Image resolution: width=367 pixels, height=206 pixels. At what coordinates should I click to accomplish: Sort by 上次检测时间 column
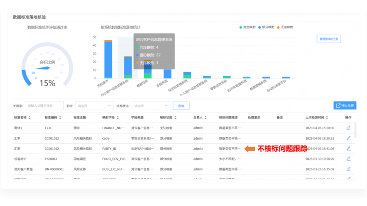[x=327, y=118]
